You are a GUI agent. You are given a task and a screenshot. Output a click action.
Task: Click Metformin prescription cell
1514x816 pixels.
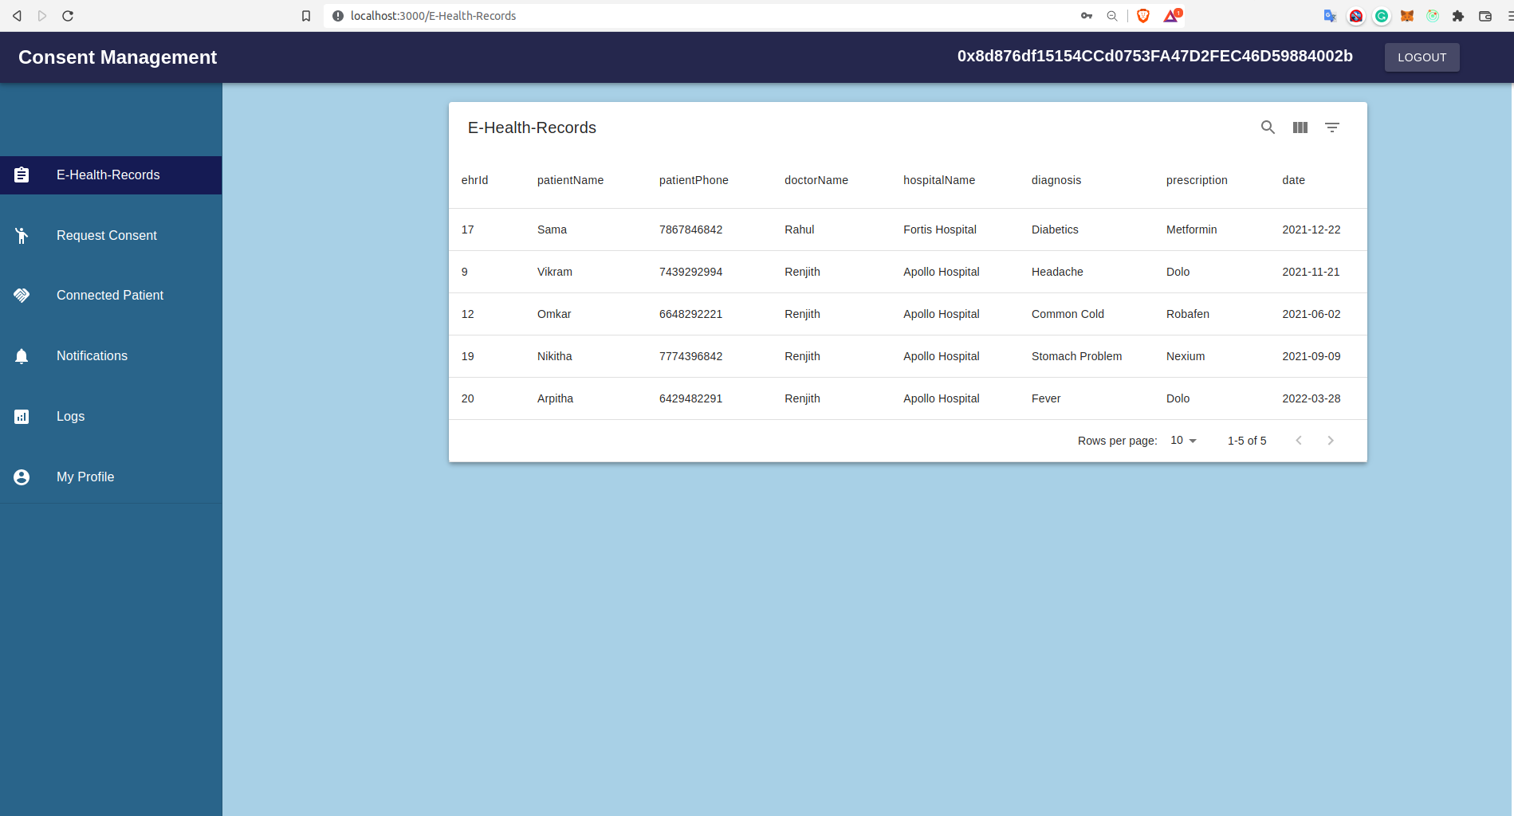1191,229
